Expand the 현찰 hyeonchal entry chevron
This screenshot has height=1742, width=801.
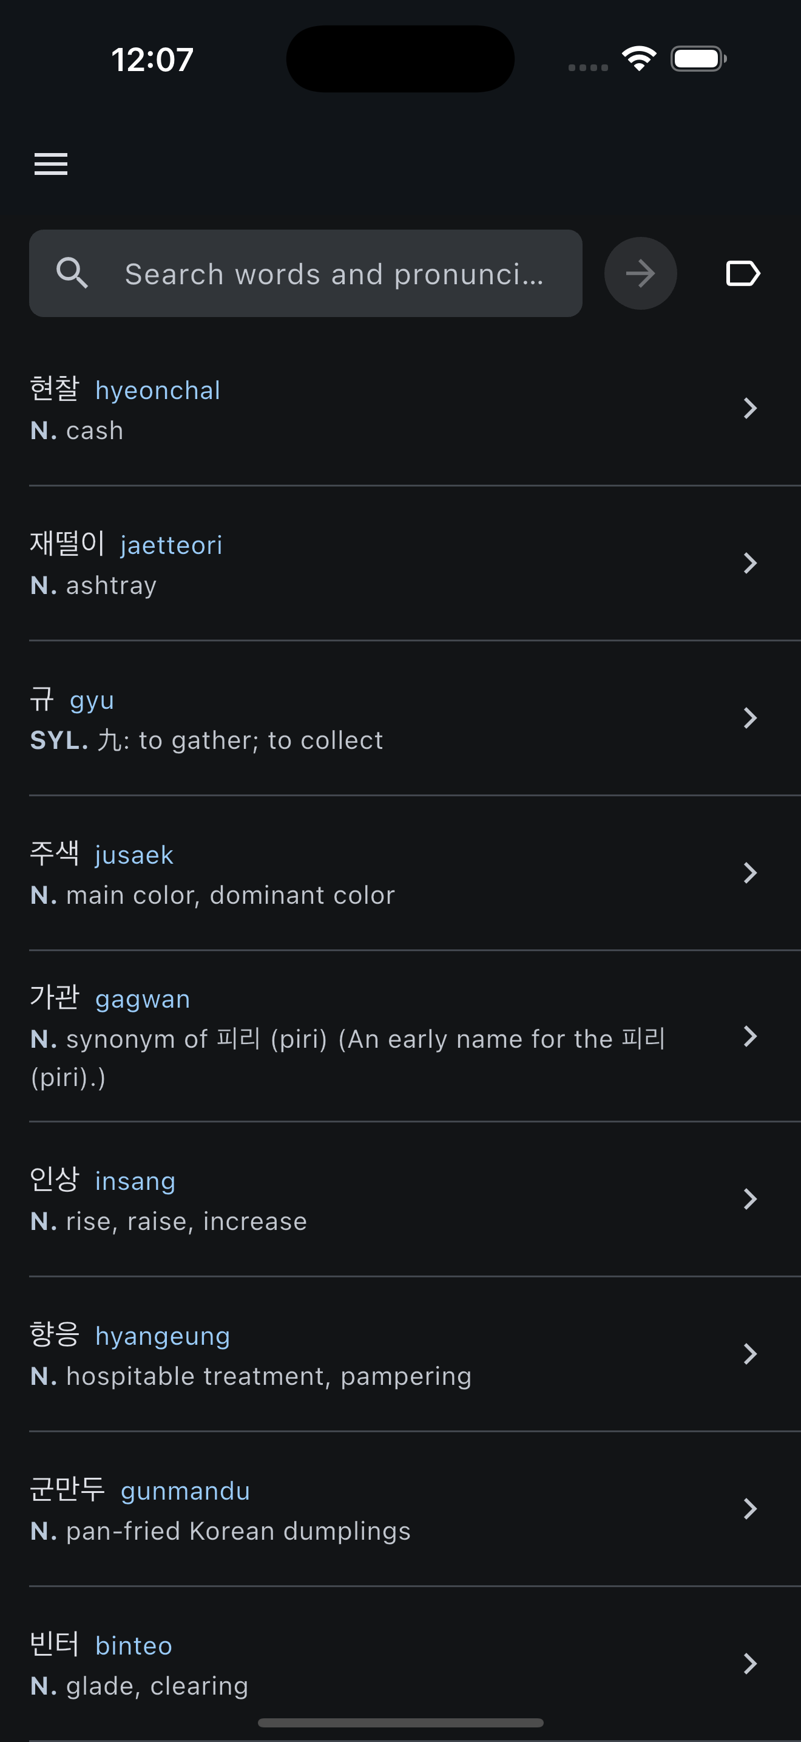tap(749, 408)
